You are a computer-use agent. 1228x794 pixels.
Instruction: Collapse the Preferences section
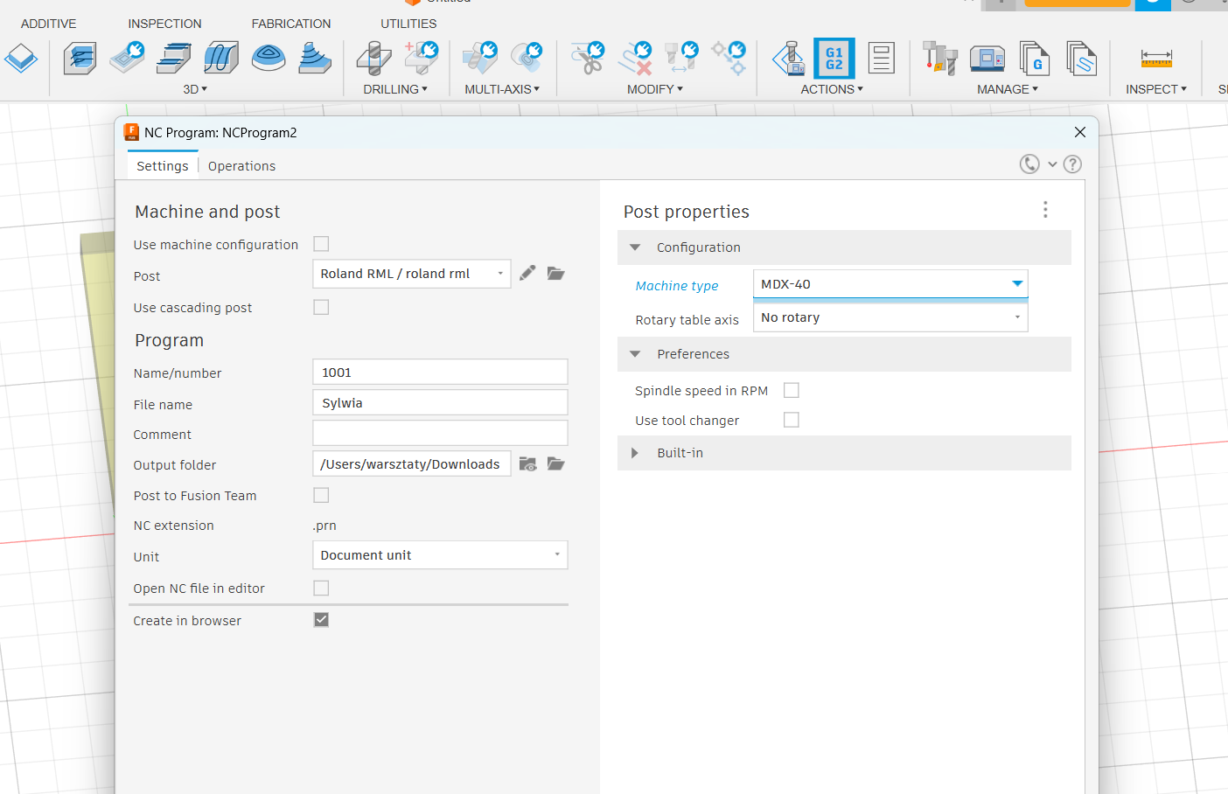point(636,354)
